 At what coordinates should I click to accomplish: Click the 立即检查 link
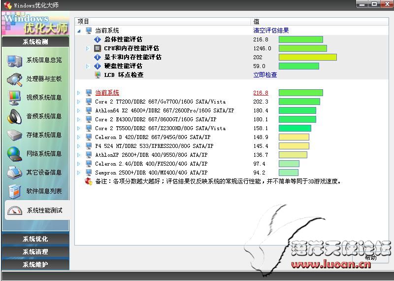click(x=265, y=75)
